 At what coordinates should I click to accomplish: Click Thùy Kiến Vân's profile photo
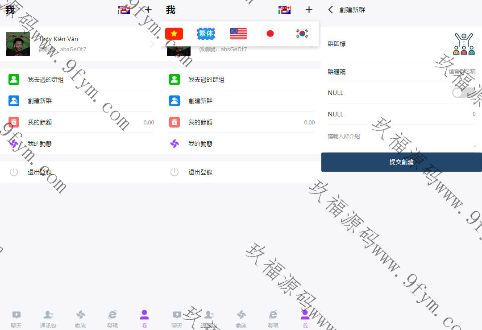tap(18, 44)
